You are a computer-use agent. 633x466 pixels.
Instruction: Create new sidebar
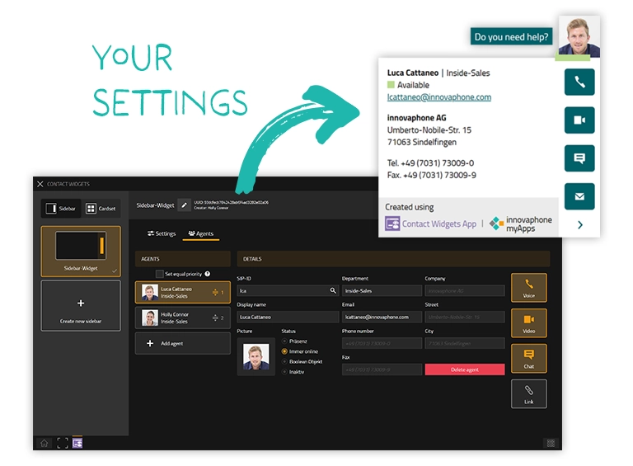81,306
